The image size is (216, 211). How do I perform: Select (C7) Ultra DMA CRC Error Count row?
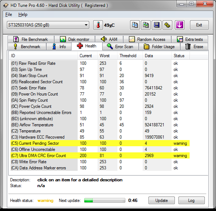click(100, 156)
